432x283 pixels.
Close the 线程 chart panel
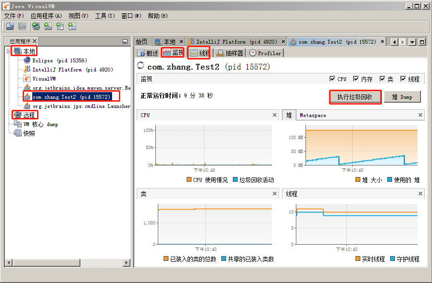(420, 193)
